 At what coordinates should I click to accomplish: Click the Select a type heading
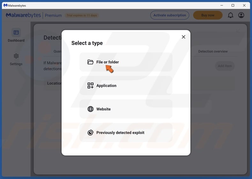pyautogui.click(x=87, y=43)
